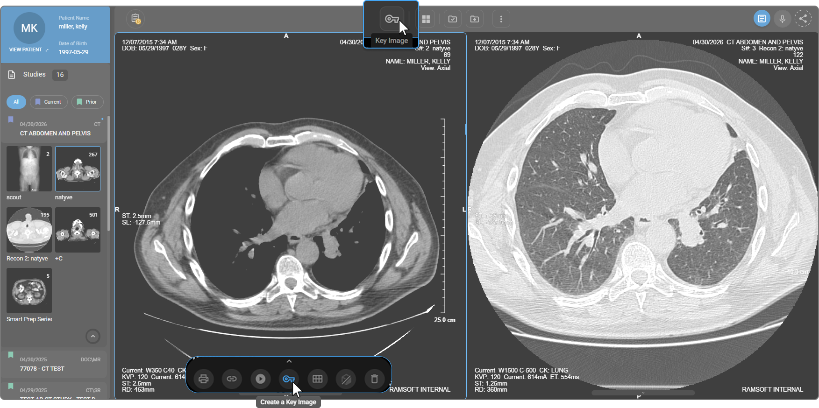Screen dimensions: 819x408
Task: Click the Studies document icon
Action: 12,75
